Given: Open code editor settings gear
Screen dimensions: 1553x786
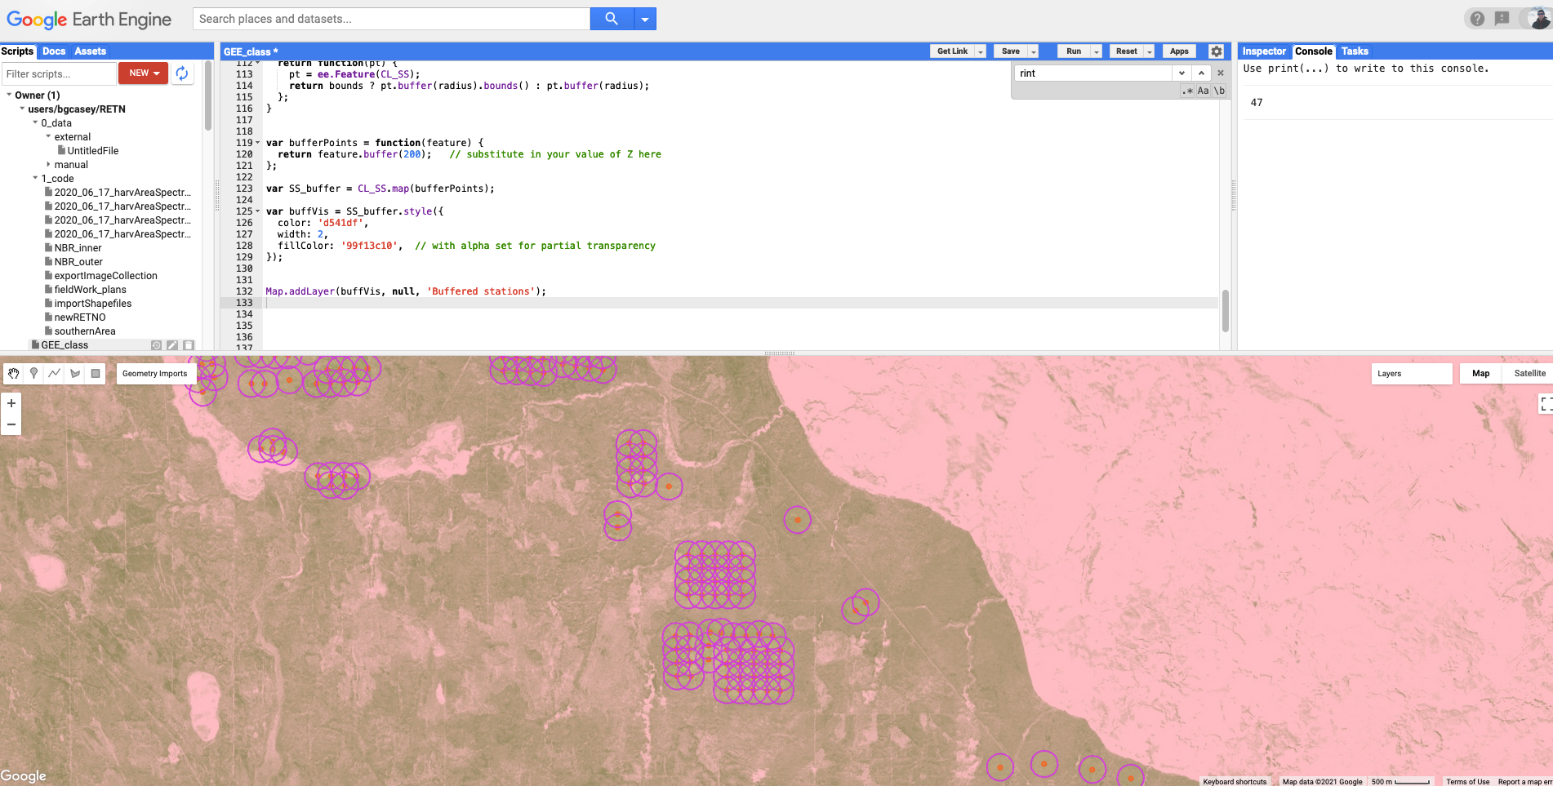Looking at the screenshot, I should 1216,51.
